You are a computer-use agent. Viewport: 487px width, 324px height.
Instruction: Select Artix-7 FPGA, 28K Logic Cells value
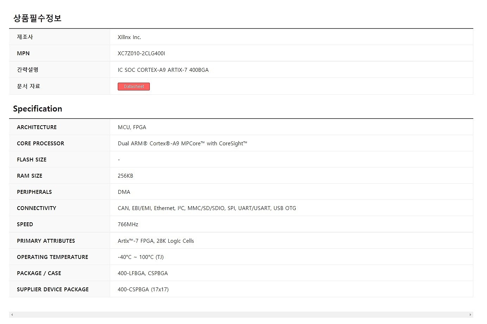[156, 241]
